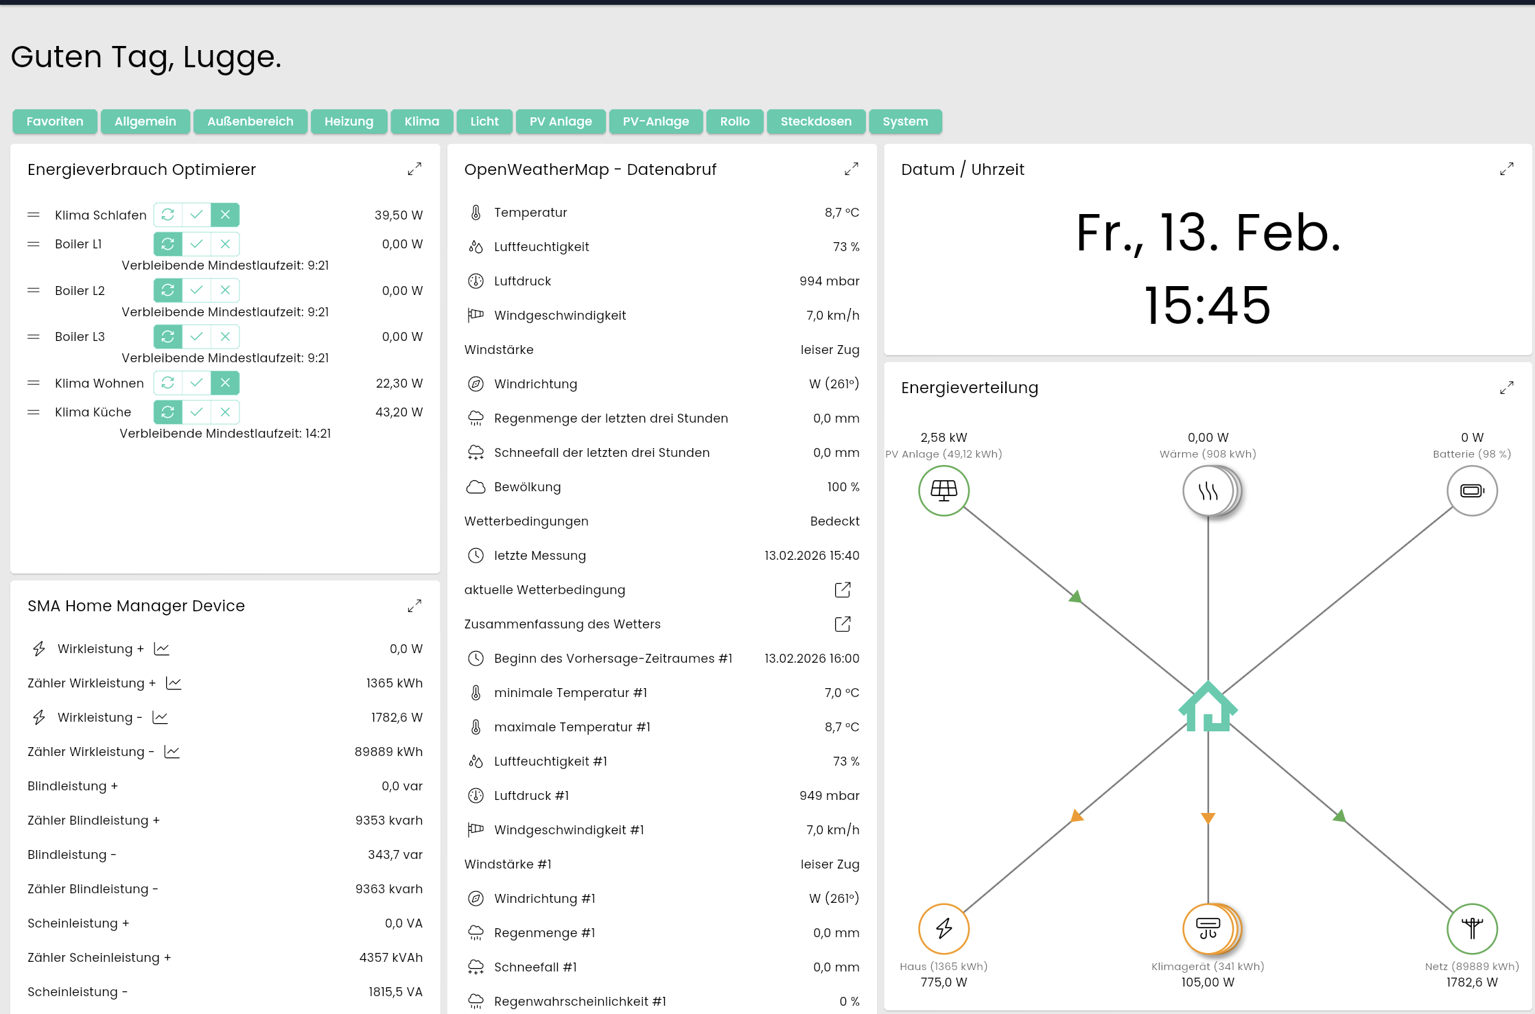Open chart for Zähler Wirkleistung -
The width and height of the screenshot is (1535, 1014).
click(172, 752)
